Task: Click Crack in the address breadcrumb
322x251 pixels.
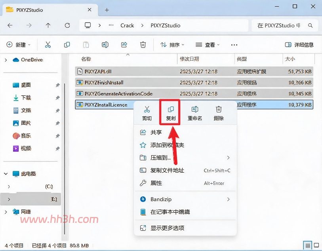Action: coord(127,25)
